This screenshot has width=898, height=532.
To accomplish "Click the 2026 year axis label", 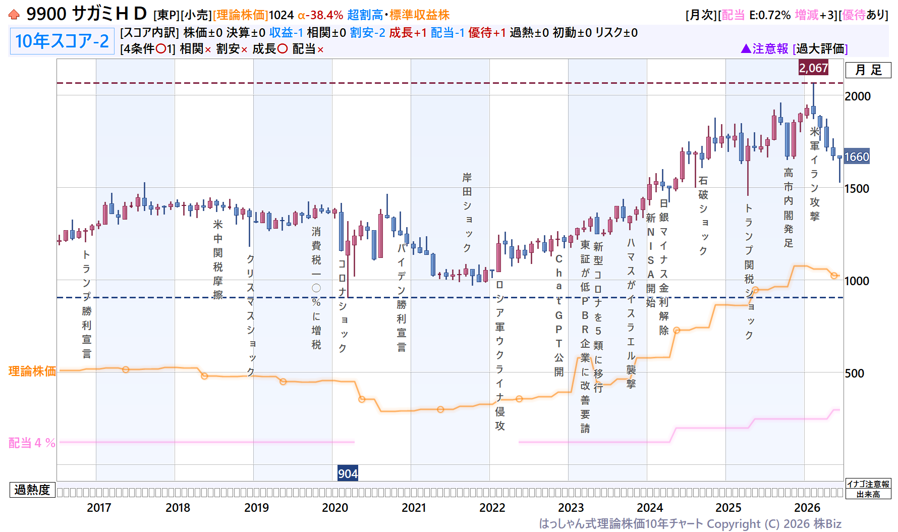I will [x=807, y=508].
